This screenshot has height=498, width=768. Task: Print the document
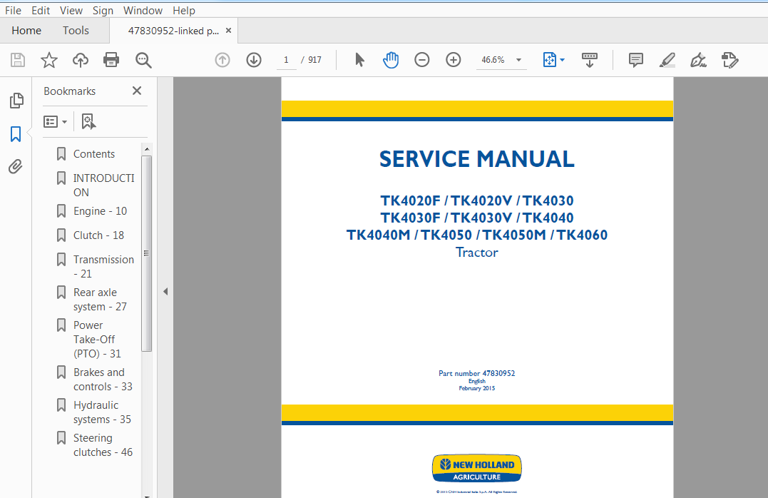point(111,61)
